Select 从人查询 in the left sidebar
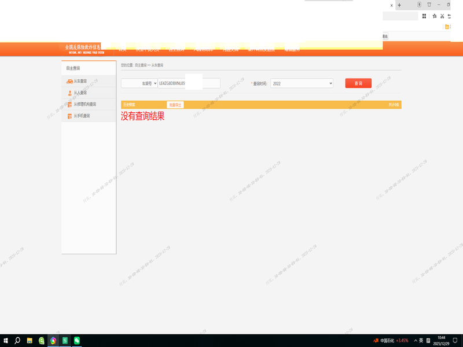 [x=80, y=93]
